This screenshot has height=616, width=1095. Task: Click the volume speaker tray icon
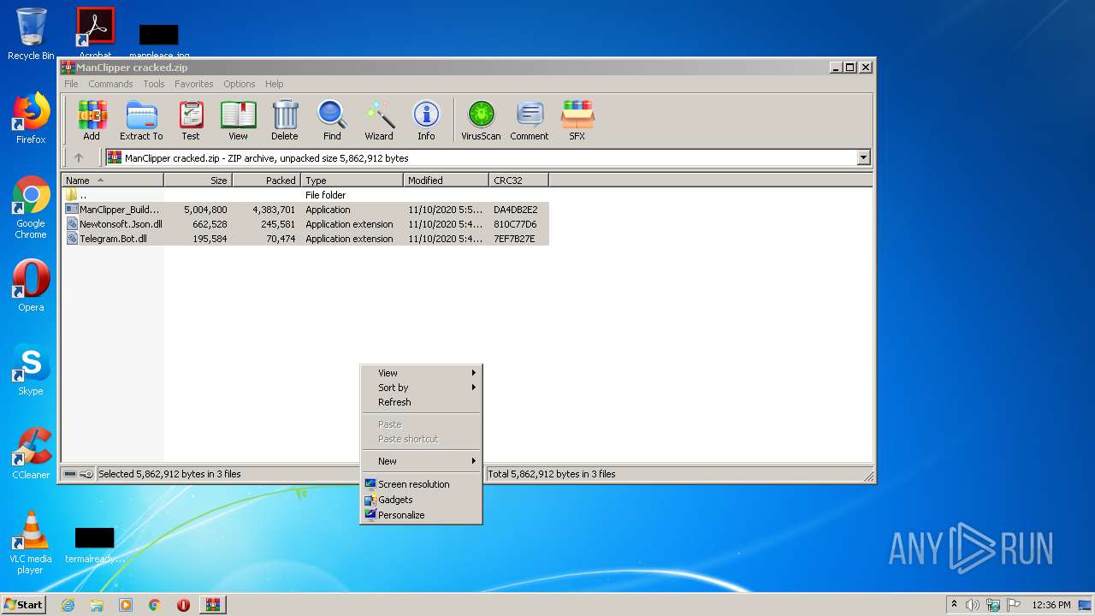pos(973,605)
